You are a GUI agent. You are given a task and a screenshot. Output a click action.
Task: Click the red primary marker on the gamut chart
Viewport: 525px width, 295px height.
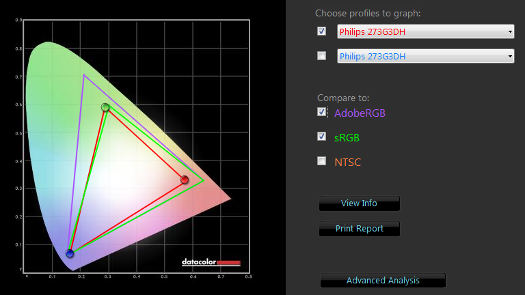coord(185,180)
